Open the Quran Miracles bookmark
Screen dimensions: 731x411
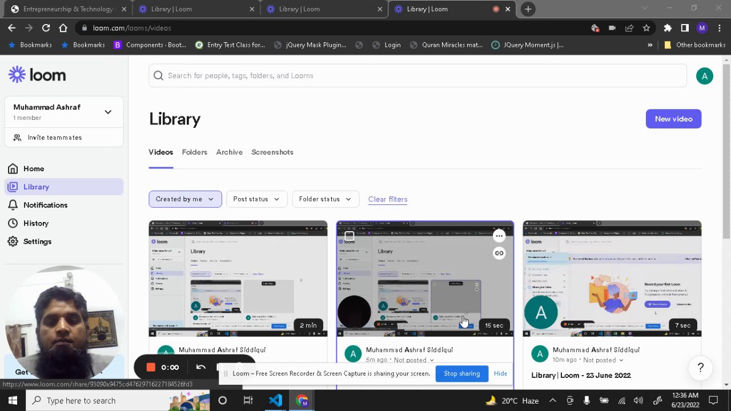coord(446,45)
